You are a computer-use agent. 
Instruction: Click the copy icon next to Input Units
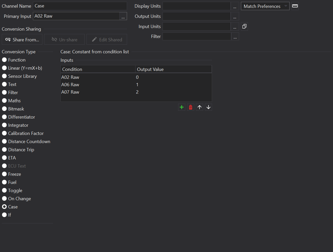pyautogui.click(x=244, y=27)
